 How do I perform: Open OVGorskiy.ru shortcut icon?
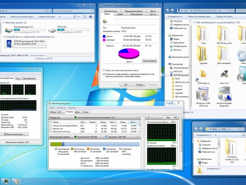[x=203, y=74]
